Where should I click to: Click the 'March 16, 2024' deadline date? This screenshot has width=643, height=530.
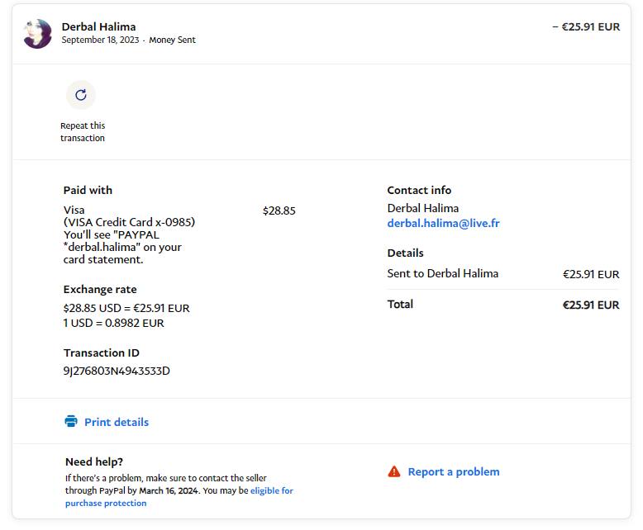169,490
